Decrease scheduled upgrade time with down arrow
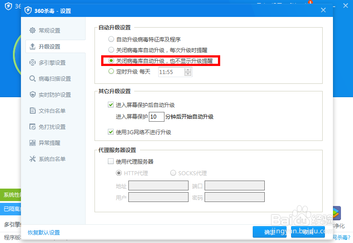 188,74
